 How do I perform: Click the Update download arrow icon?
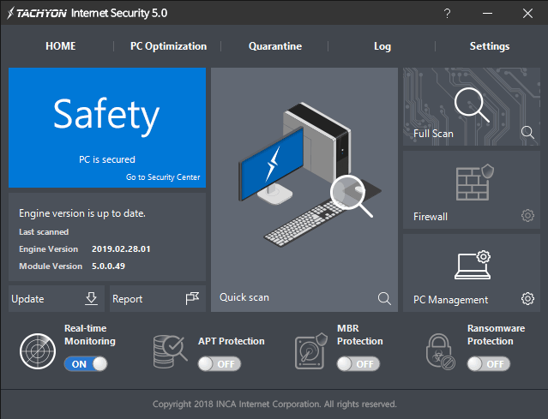(x=91, y=298)
